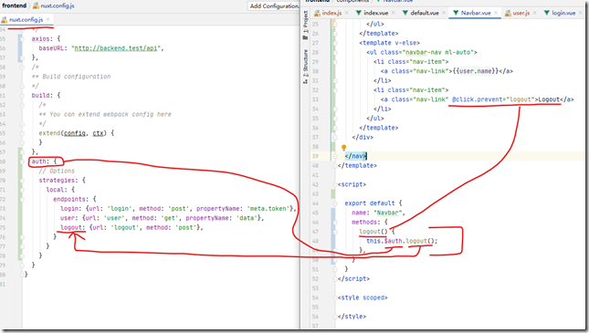The width and height of the screenshot is (589, 333).
Task: Collapse the build block fold marker
Action: pos(22,96)
